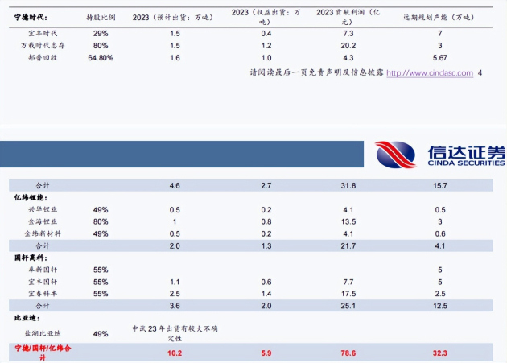Image resolution: width=507 pixels, height=363 pixels.
Task: Select the 宜丰时代 row label
Action: point(43,33)
